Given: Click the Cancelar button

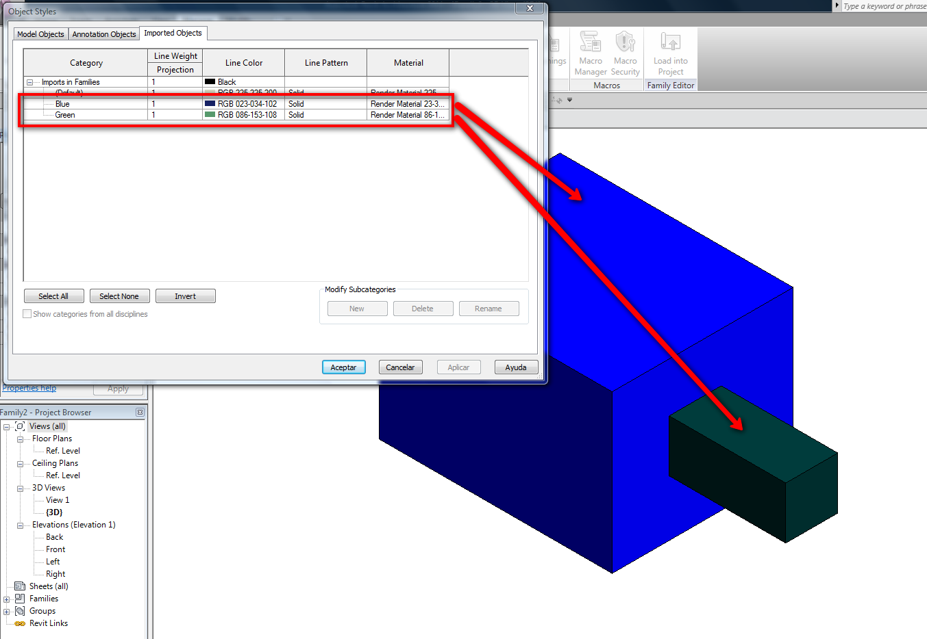Looking at the screenshot, I should click(x=400, y=367).
